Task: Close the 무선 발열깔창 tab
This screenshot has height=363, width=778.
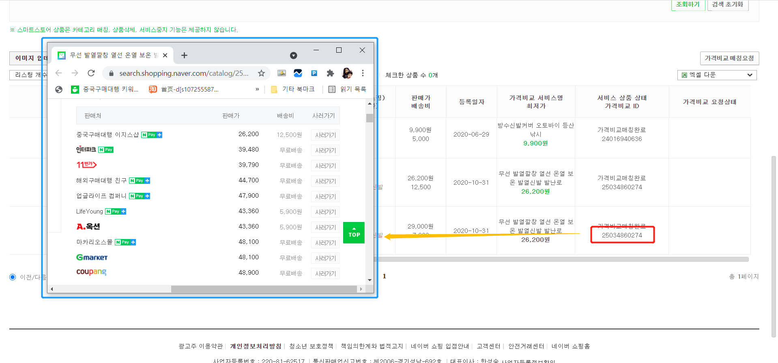Action: (165, 56)
